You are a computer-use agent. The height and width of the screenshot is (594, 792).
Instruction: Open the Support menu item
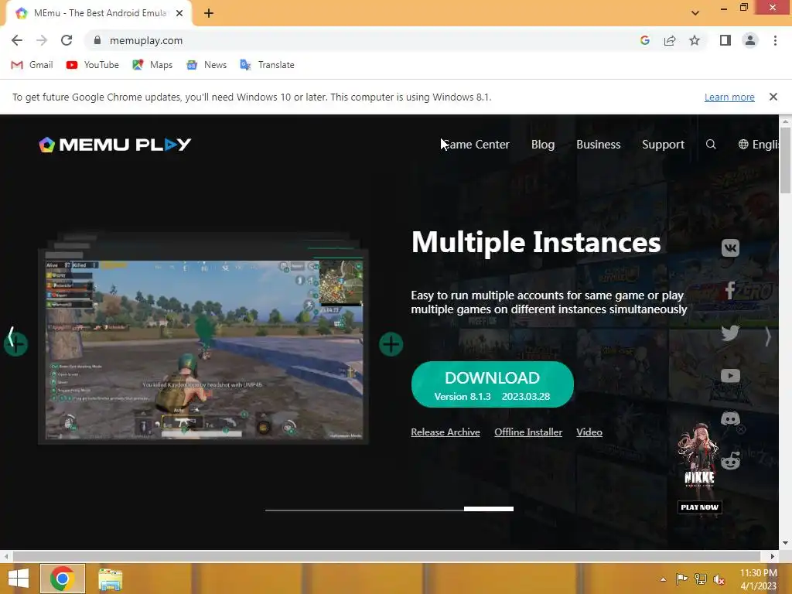(x=663, y=145)
